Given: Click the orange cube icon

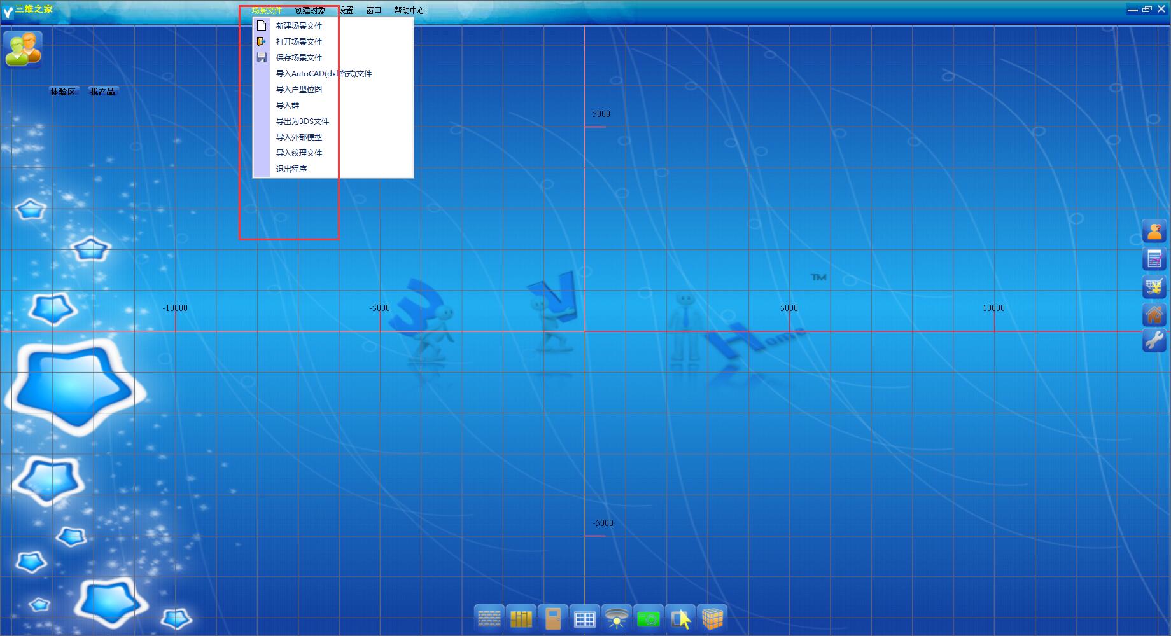Looking at the screenshot, I should tap(712, 618).
